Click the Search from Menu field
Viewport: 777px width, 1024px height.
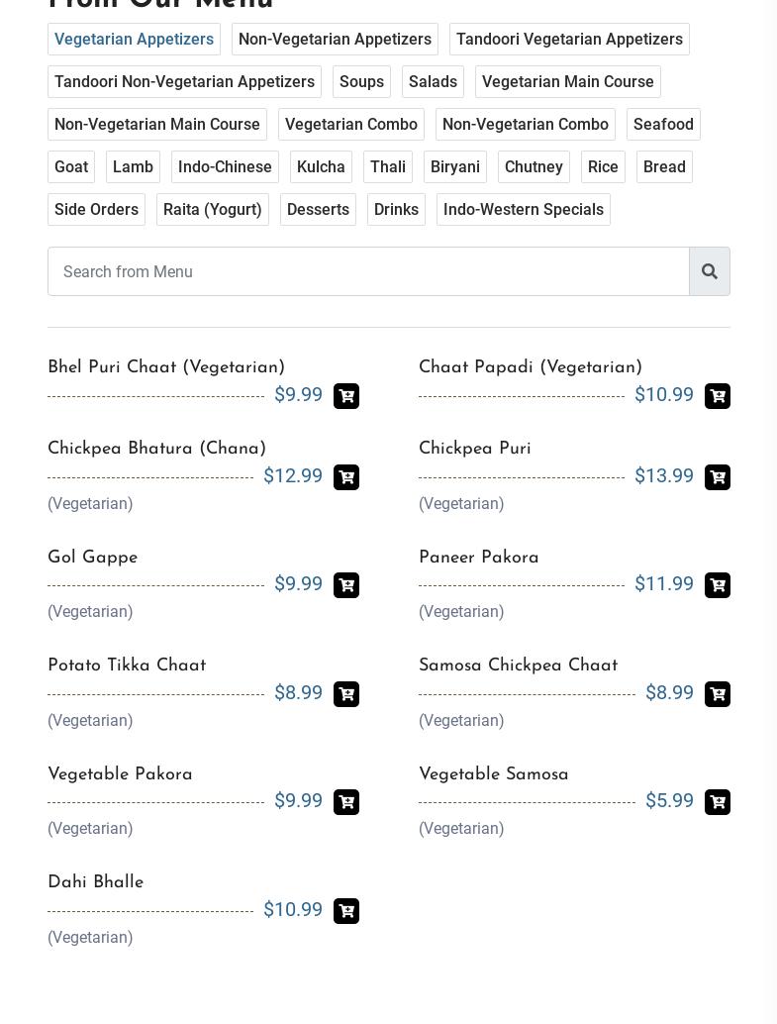pyautogui.click(x=368, y=271)
